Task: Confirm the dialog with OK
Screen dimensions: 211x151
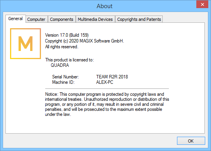Action: click(x=191, y=141)
